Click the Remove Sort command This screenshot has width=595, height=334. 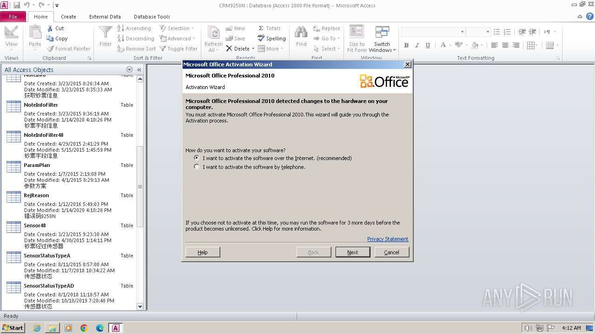136,49
